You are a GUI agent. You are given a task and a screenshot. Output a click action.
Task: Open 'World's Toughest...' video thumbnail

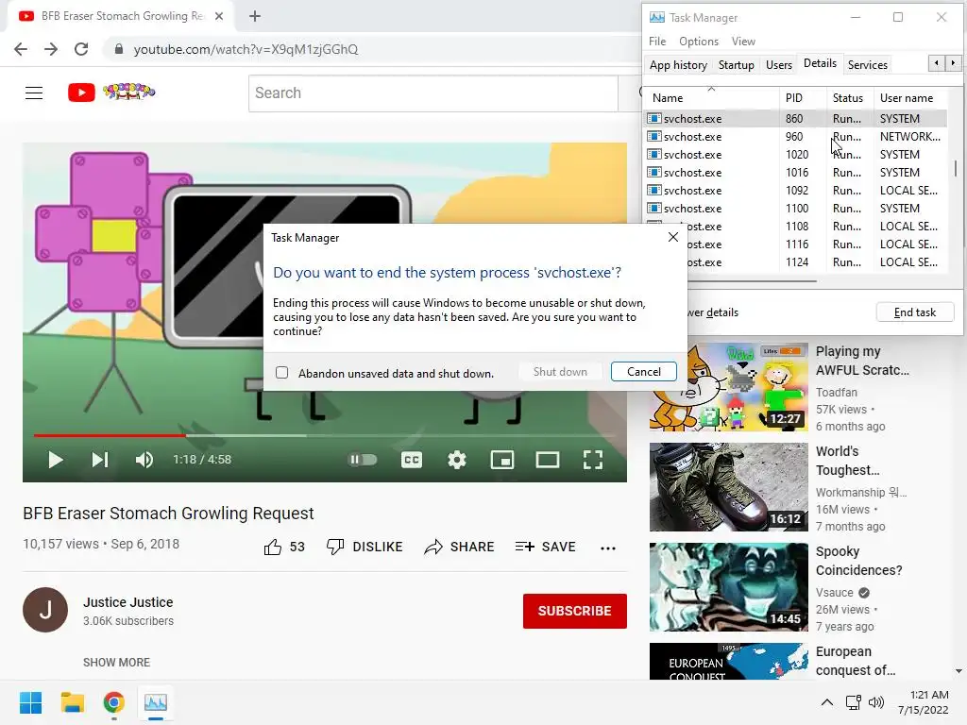click(x=729, y=487)
